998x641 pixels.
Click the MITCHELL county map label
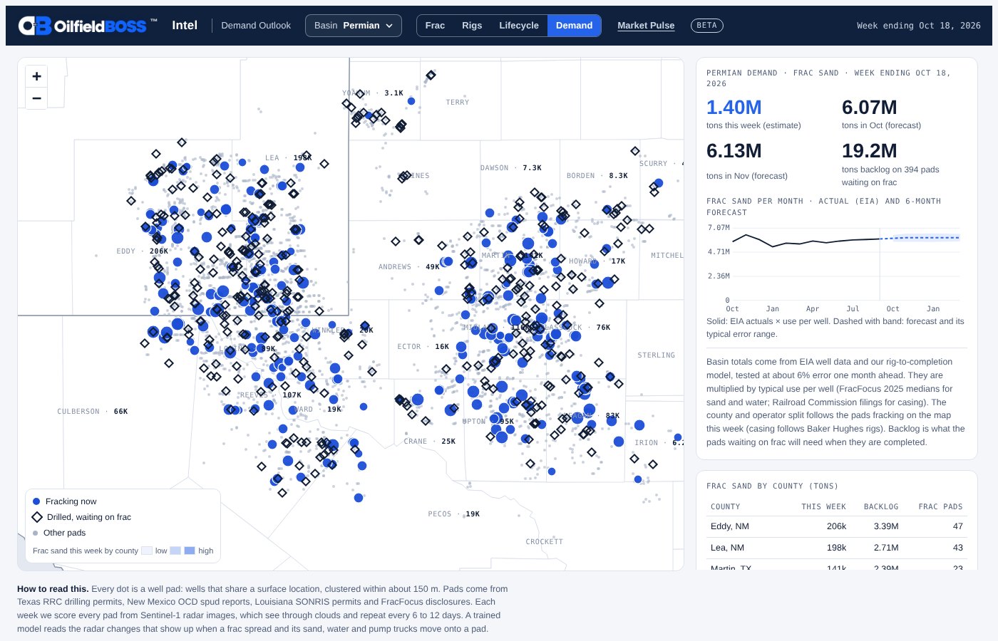click(667, 256)
